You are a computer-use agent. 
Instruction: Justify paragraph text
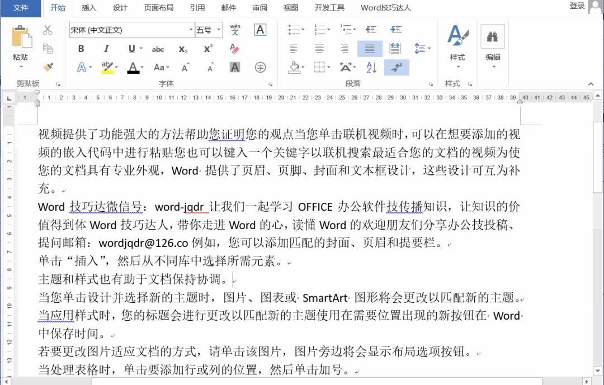click(370, 49)
